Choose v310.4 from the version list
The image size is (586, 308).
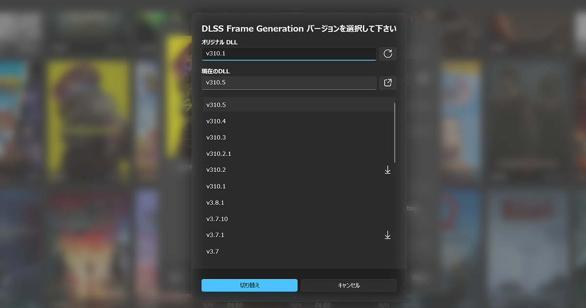[293, 121]
